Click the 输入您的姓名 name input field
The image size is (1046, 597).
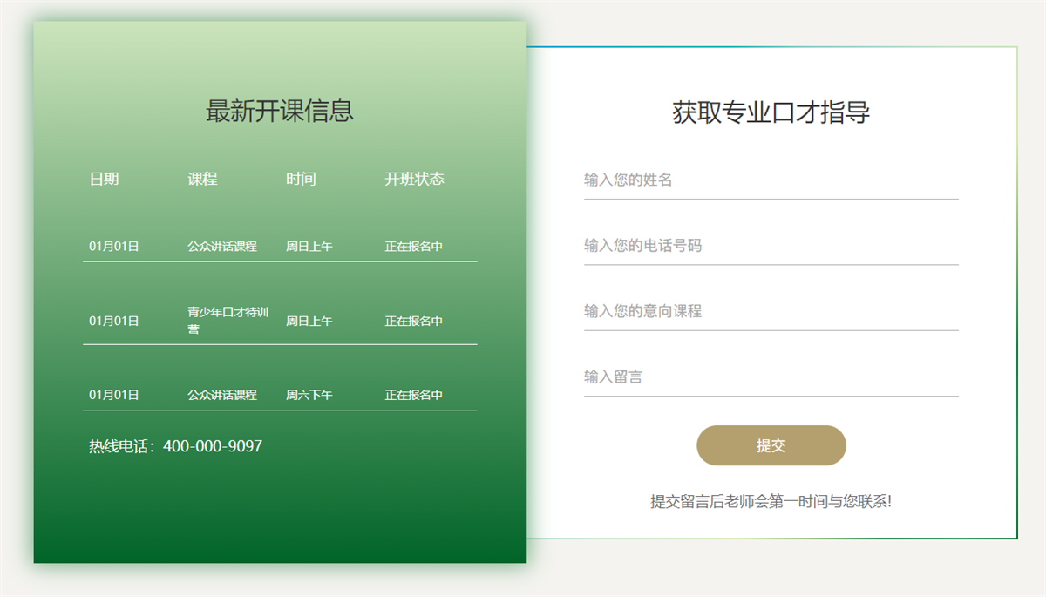tap(771, 180)
